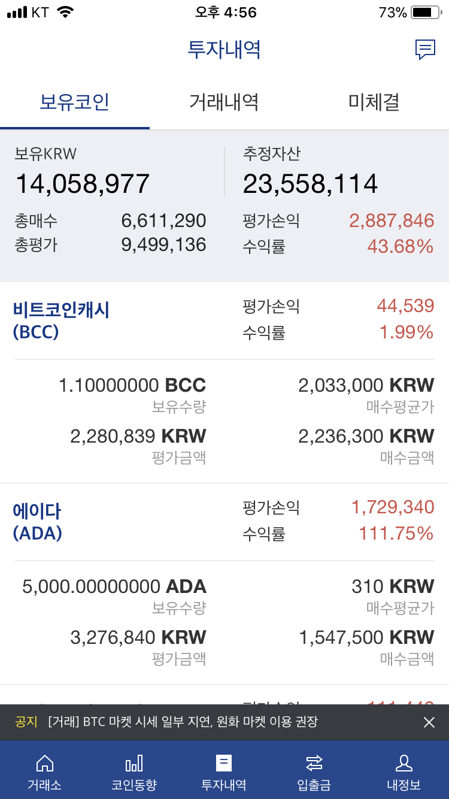Tap the battery status icon
The height and width of the screenshot is (799, 449).
pyautogui.click(x=426, y=13)
